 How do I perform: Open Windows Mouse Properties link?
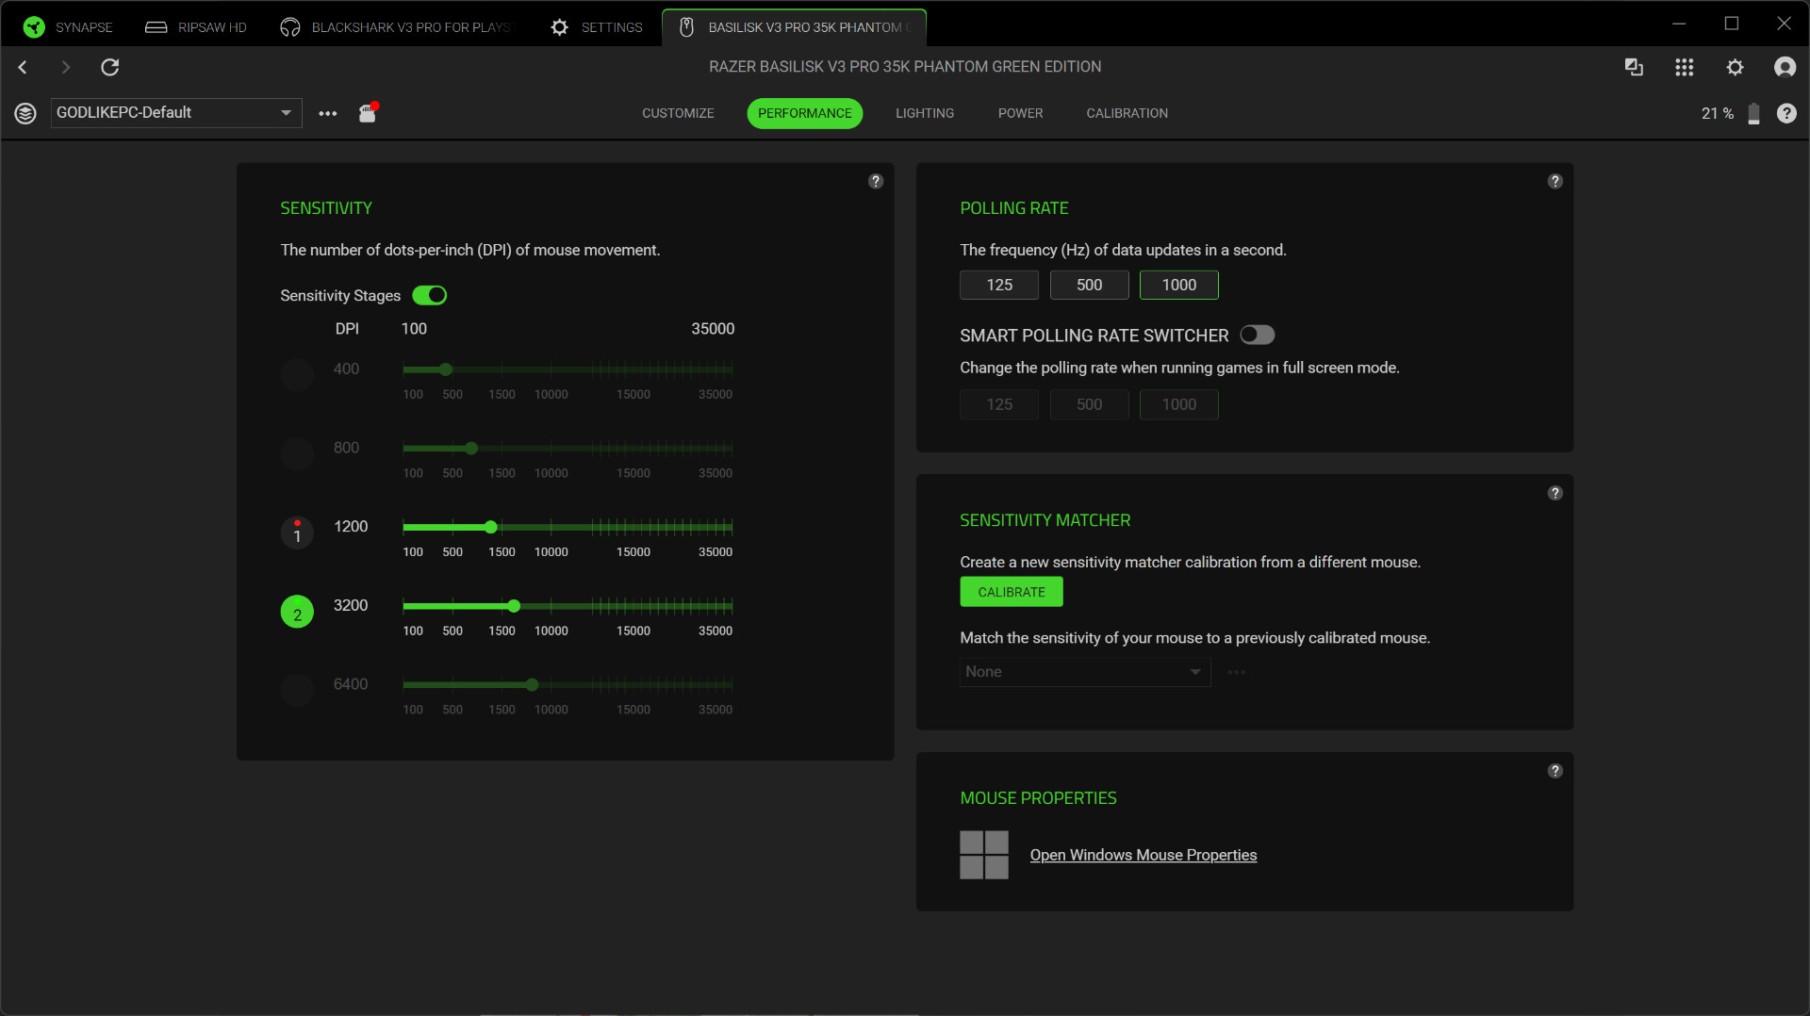coord(1143,855)
